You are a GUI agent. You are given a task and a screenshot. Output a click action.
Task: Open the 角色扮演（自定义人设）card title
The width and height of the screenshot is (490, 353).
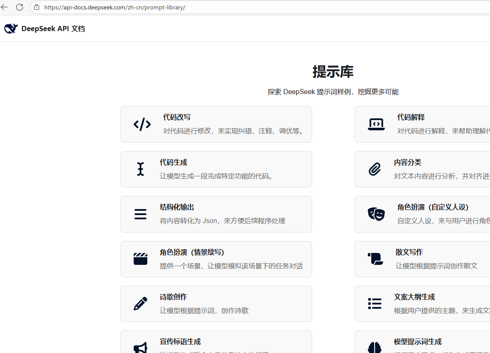coord(433,207)
